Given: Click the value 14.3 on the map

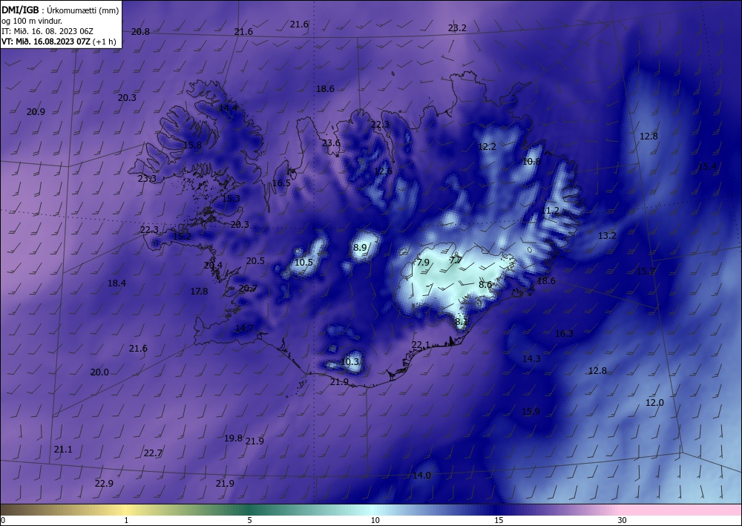Looking at the screenshot, I should coord(531,358).
